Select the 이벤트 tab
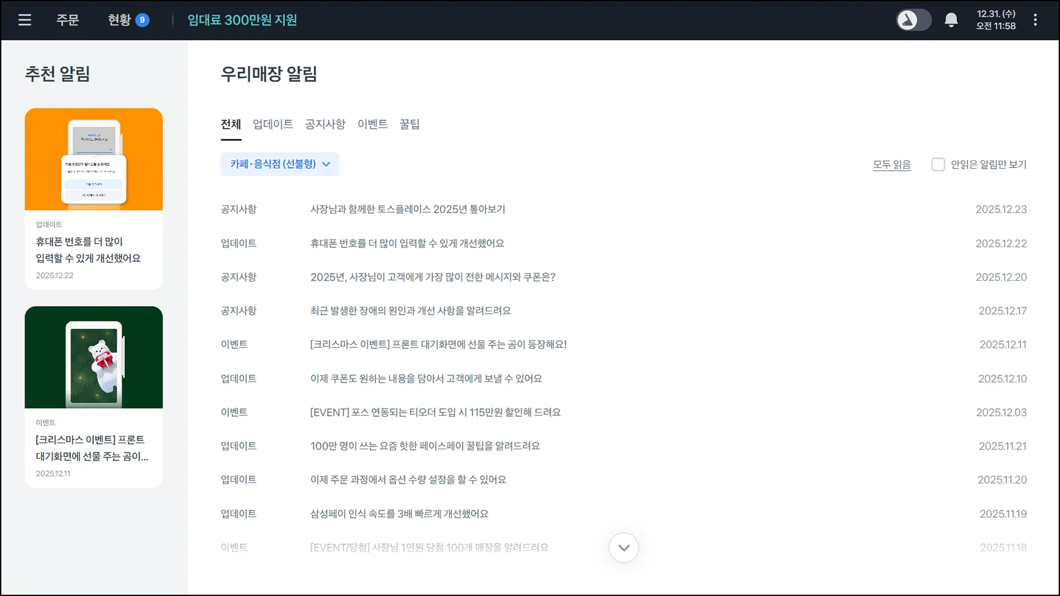 tap(372, 124)
